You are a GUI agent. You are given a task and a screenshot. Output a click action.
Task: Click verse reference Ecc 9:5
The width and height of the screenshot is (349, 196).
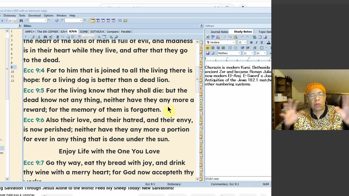coord(34,90)
